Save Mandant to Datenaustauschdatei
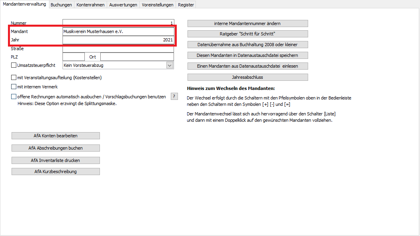Image resolution: width=420 pixels, height=236 pixels. click(247, 55)
